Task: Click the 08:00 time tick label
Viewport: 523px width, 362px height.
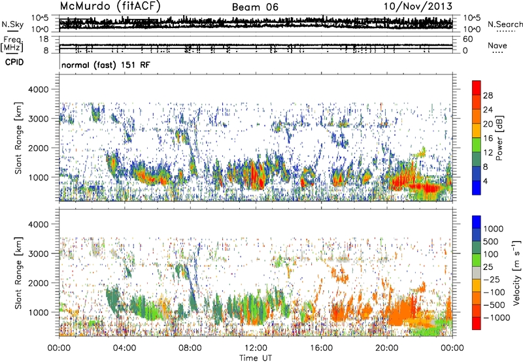Action: 190,348
